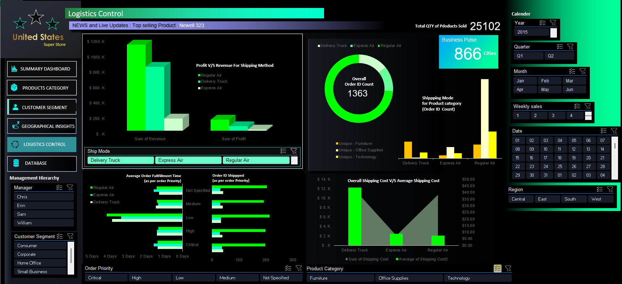This screenshot has height=284, width=622.
Task: Clear the Weekly sales slicer filter
Action: point(588,106)
